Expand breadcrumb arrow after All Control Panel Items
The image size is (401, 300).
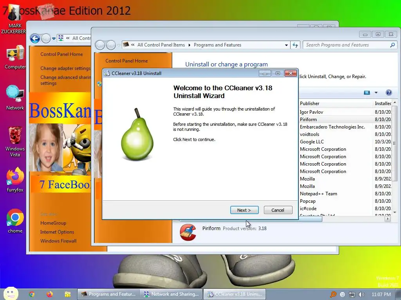tap(189, 45)
